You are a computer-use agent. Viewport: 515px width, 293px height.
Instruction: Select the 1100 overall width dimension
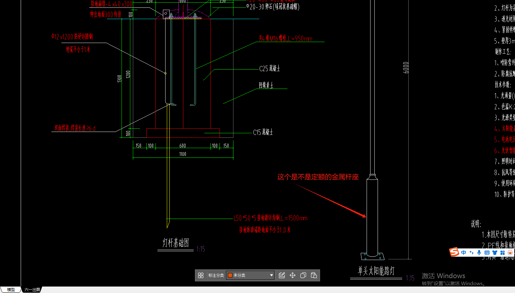(183, 154)
